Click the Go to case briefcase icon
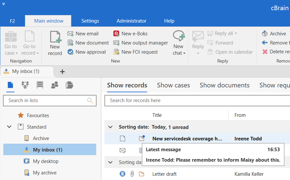 11,36
